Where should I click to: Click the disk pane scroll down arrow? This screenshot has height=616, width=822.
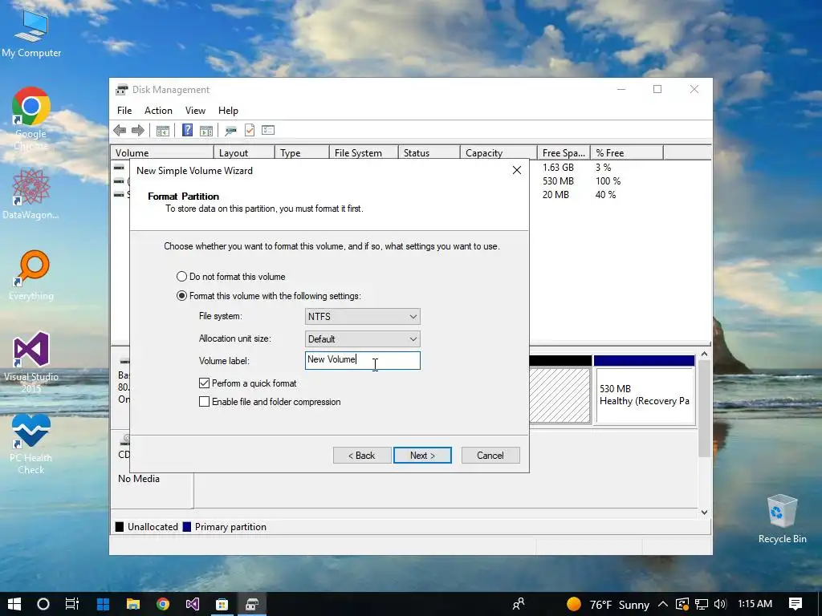[x=705, y=513]
